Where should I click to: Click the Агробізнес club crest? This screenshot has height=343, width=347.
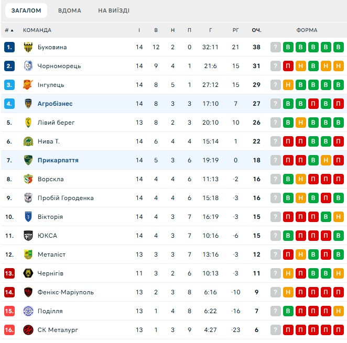pos(28,104)
